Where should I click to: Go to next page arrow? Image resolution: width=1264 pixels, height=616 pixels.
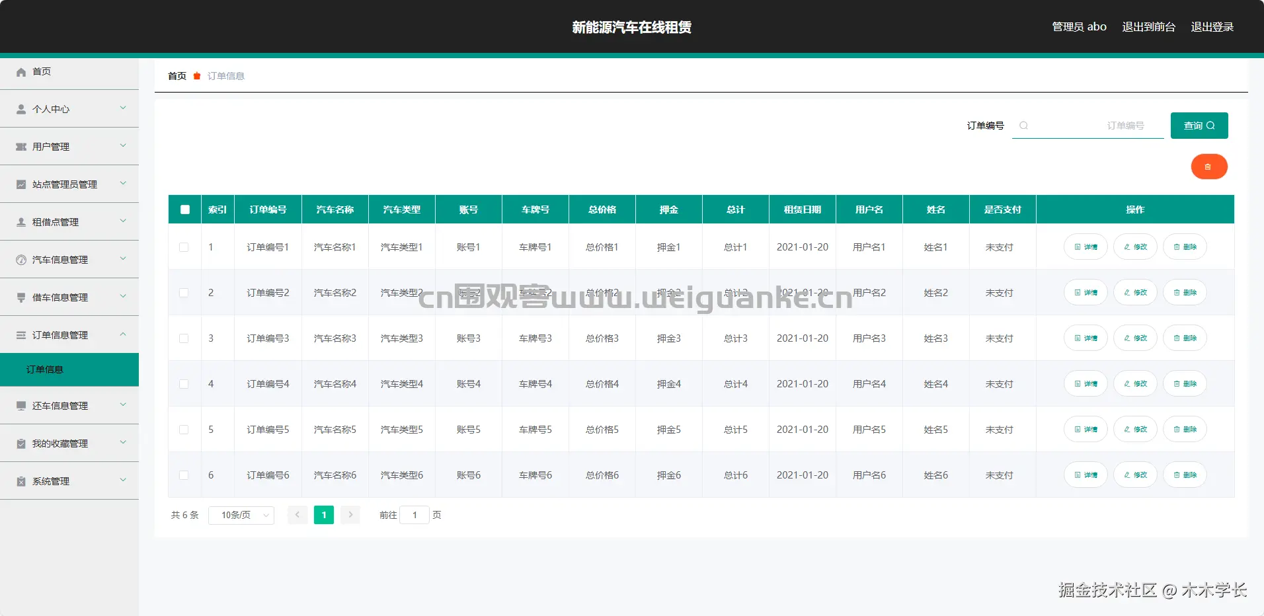pyautogui.click(x=350, y=515)
